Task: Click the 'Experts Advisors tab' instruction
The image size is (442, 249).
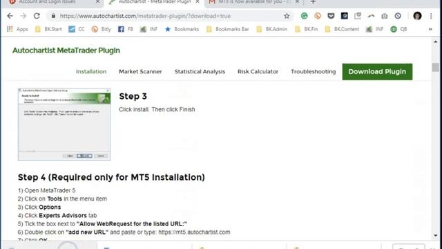Action: [x=57, y=215]
